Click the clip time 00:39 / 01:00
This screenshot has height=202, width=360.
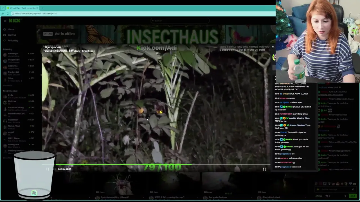tap(64, 169)
